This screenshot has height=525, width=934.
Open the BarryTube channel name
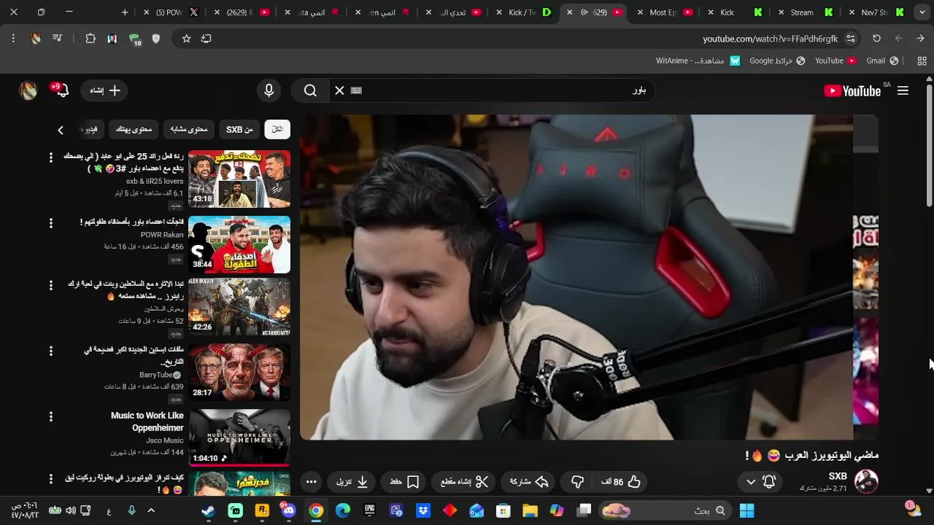155,375
